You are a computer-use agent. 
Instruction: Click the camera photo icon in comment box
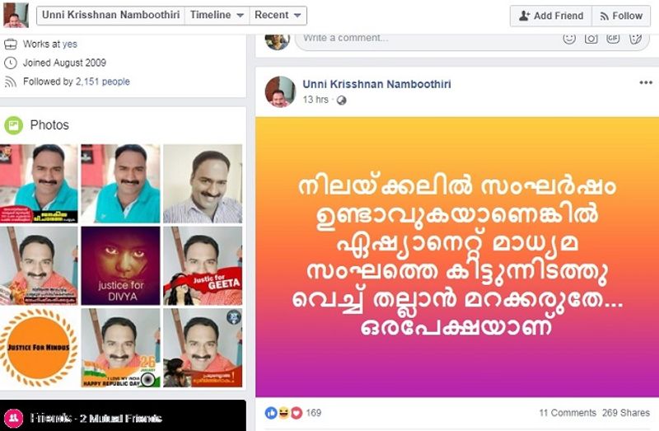point(591,39)
